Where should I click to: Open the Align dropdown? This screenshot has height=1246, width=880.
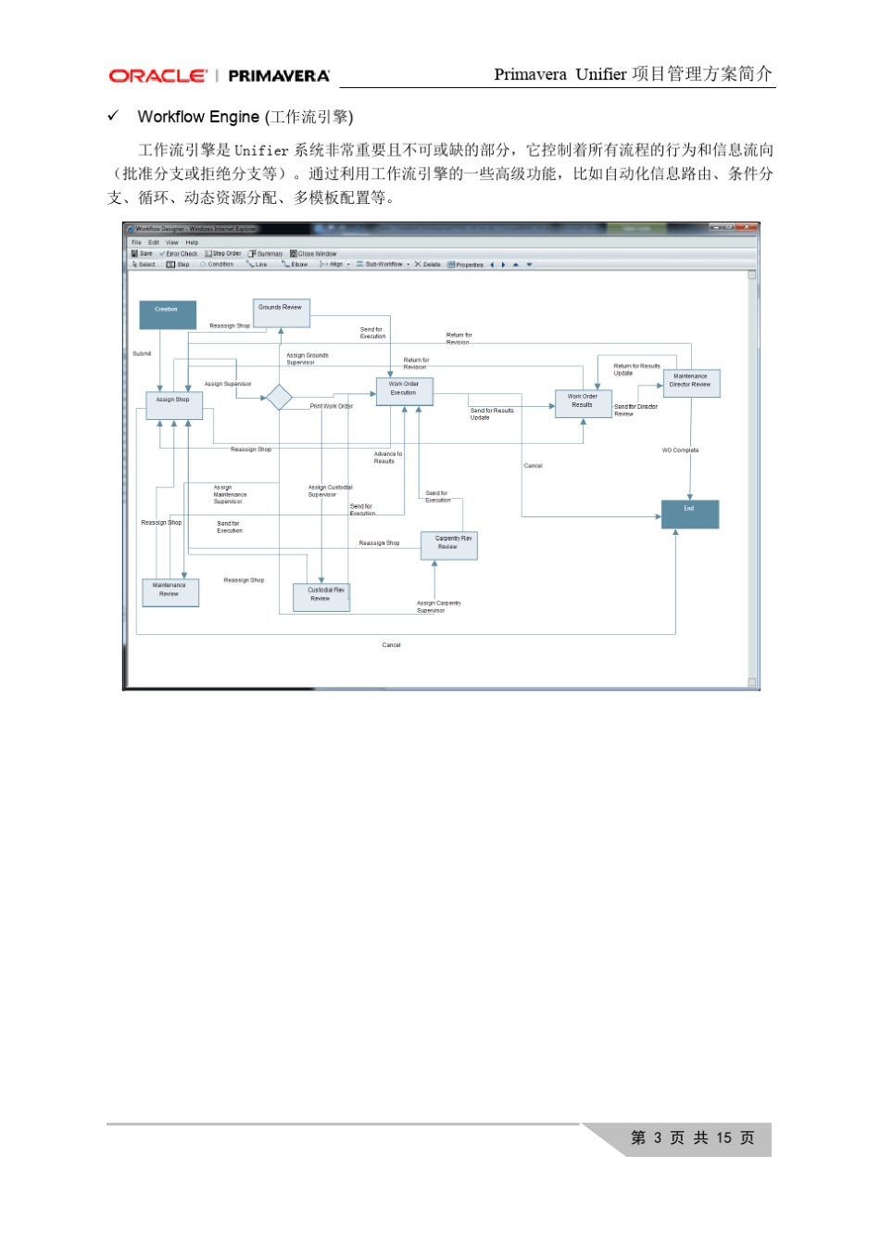(334, 264)
